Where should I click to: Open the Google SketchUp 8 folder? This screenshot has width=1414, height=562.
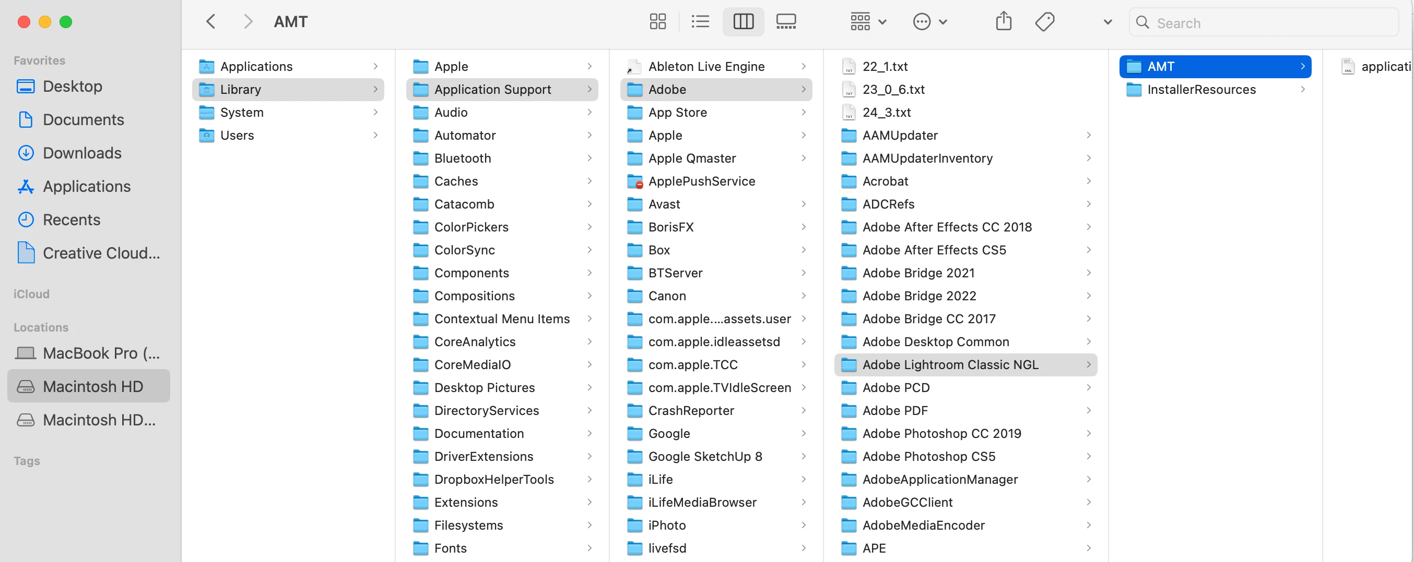[x=716, y=457]
